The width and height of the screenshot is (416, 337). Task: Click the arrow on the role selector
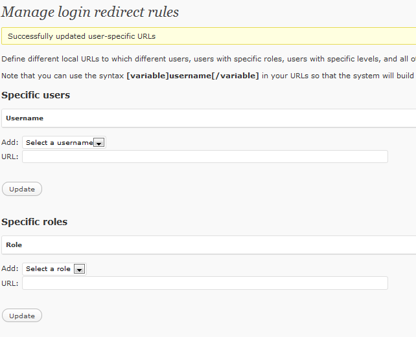tap(79, 269)
